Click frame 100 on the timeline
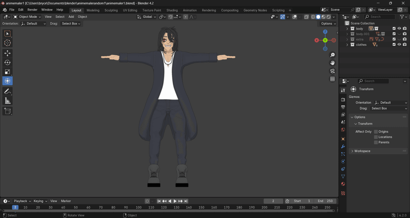The height and width of the screenshot is (218, 410). click(138, 207)
